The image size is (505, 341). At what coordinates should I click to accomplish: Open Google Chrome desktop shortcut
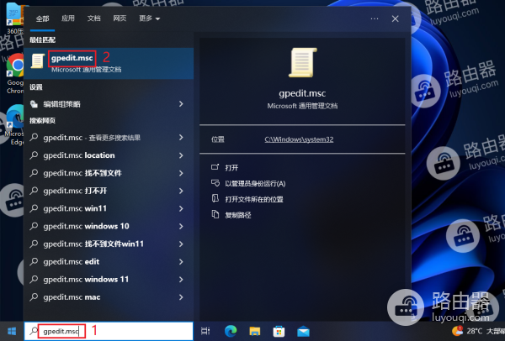pyautogui.click(x=15, y=73)
